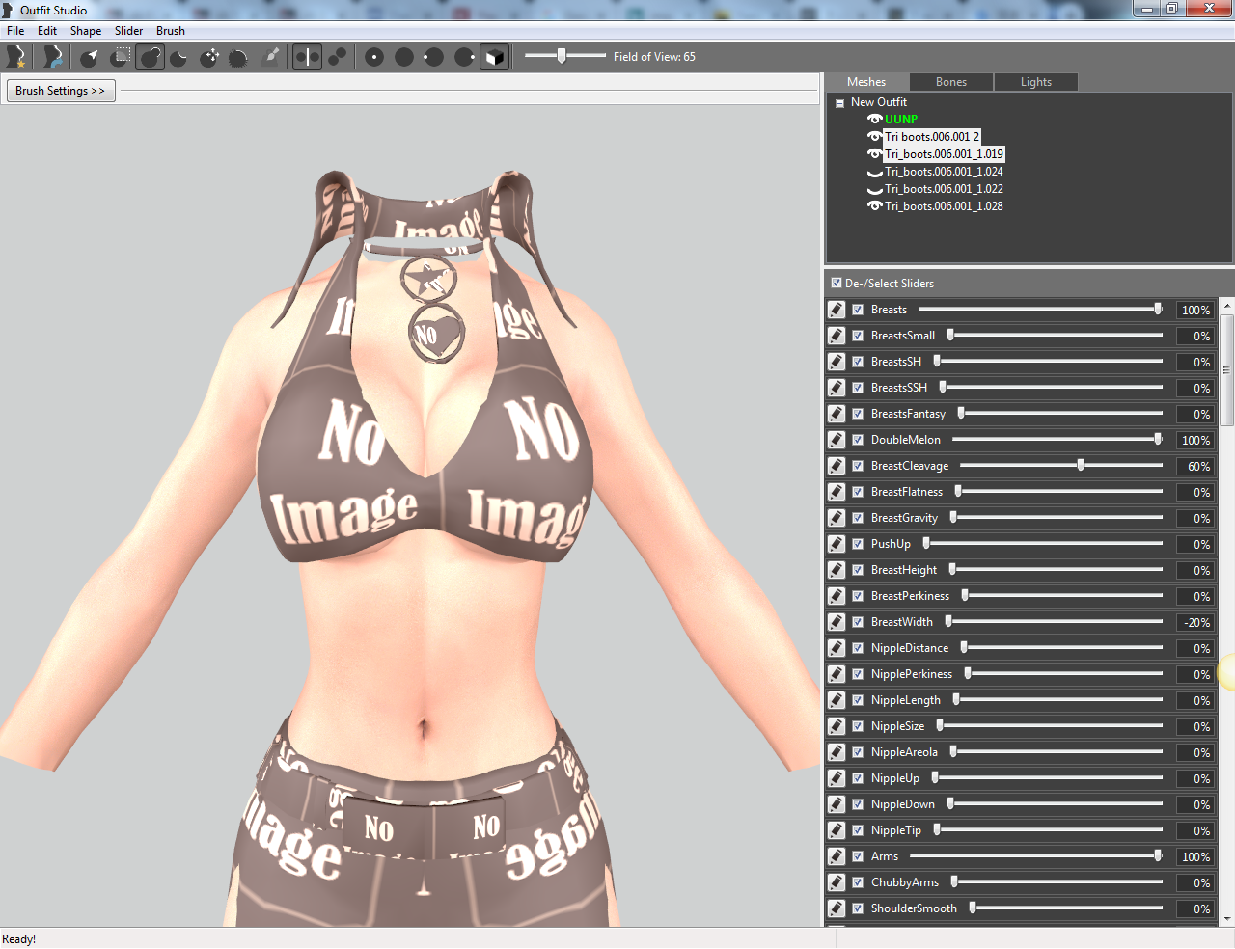Hide the UUNP mesh with its eye icon
This screenshot has height=949, width=1235.
[875, 120]
